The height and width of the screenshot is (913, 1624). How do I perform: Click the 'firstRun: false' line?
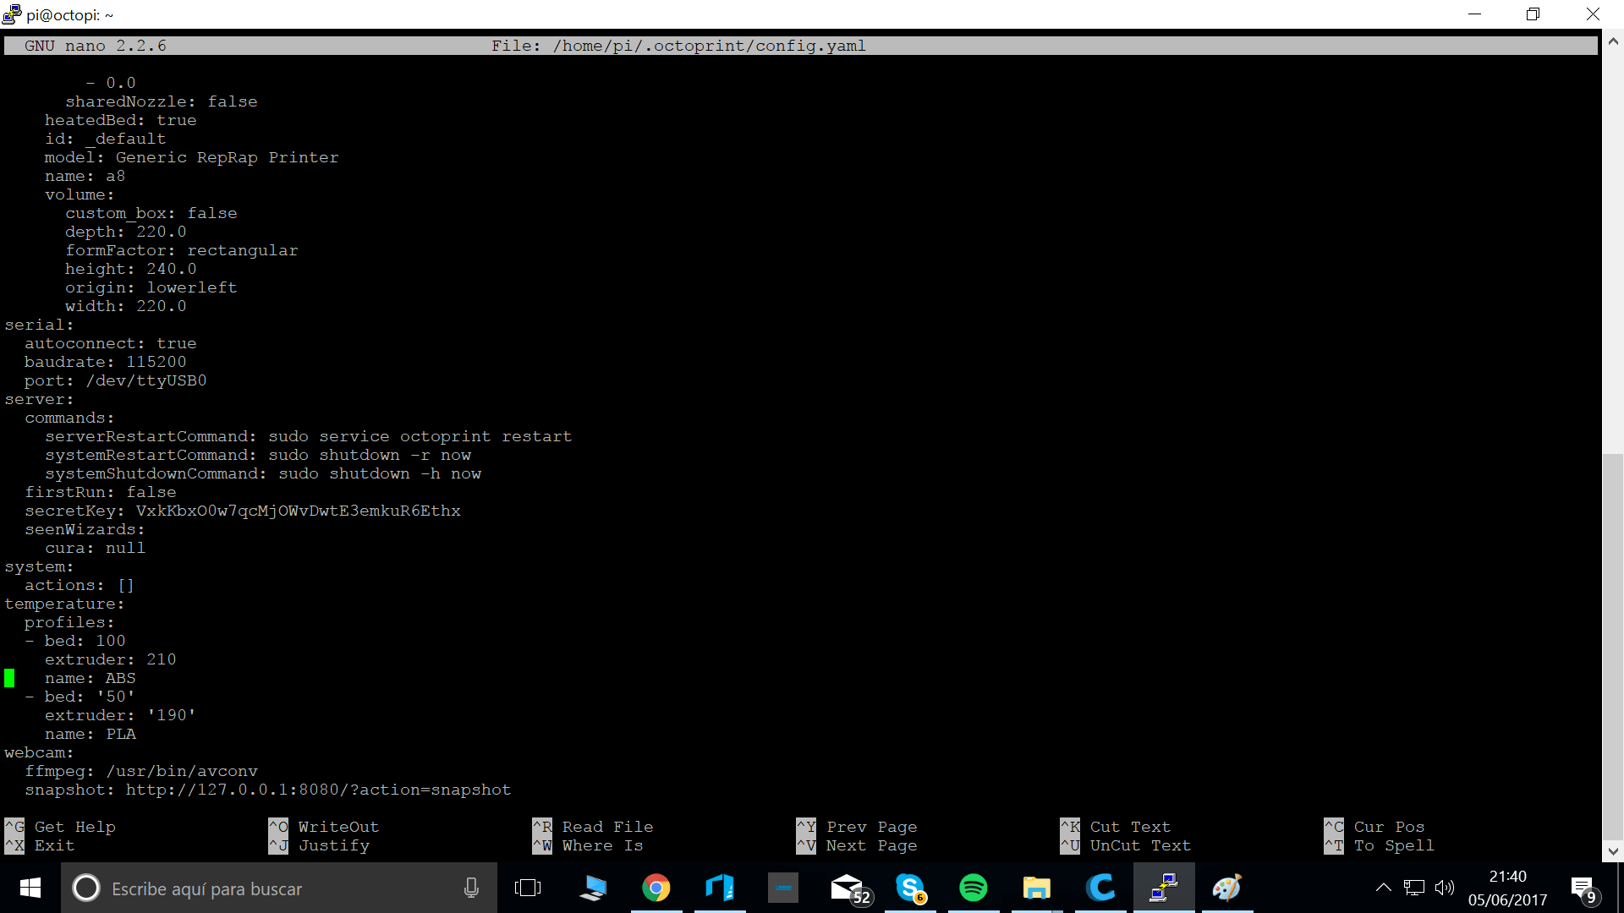100,492
